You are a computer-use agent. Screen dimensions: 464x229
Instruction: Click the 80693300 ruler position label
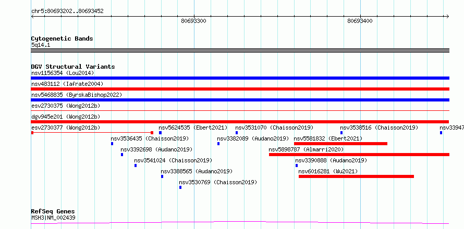point(194,21)
